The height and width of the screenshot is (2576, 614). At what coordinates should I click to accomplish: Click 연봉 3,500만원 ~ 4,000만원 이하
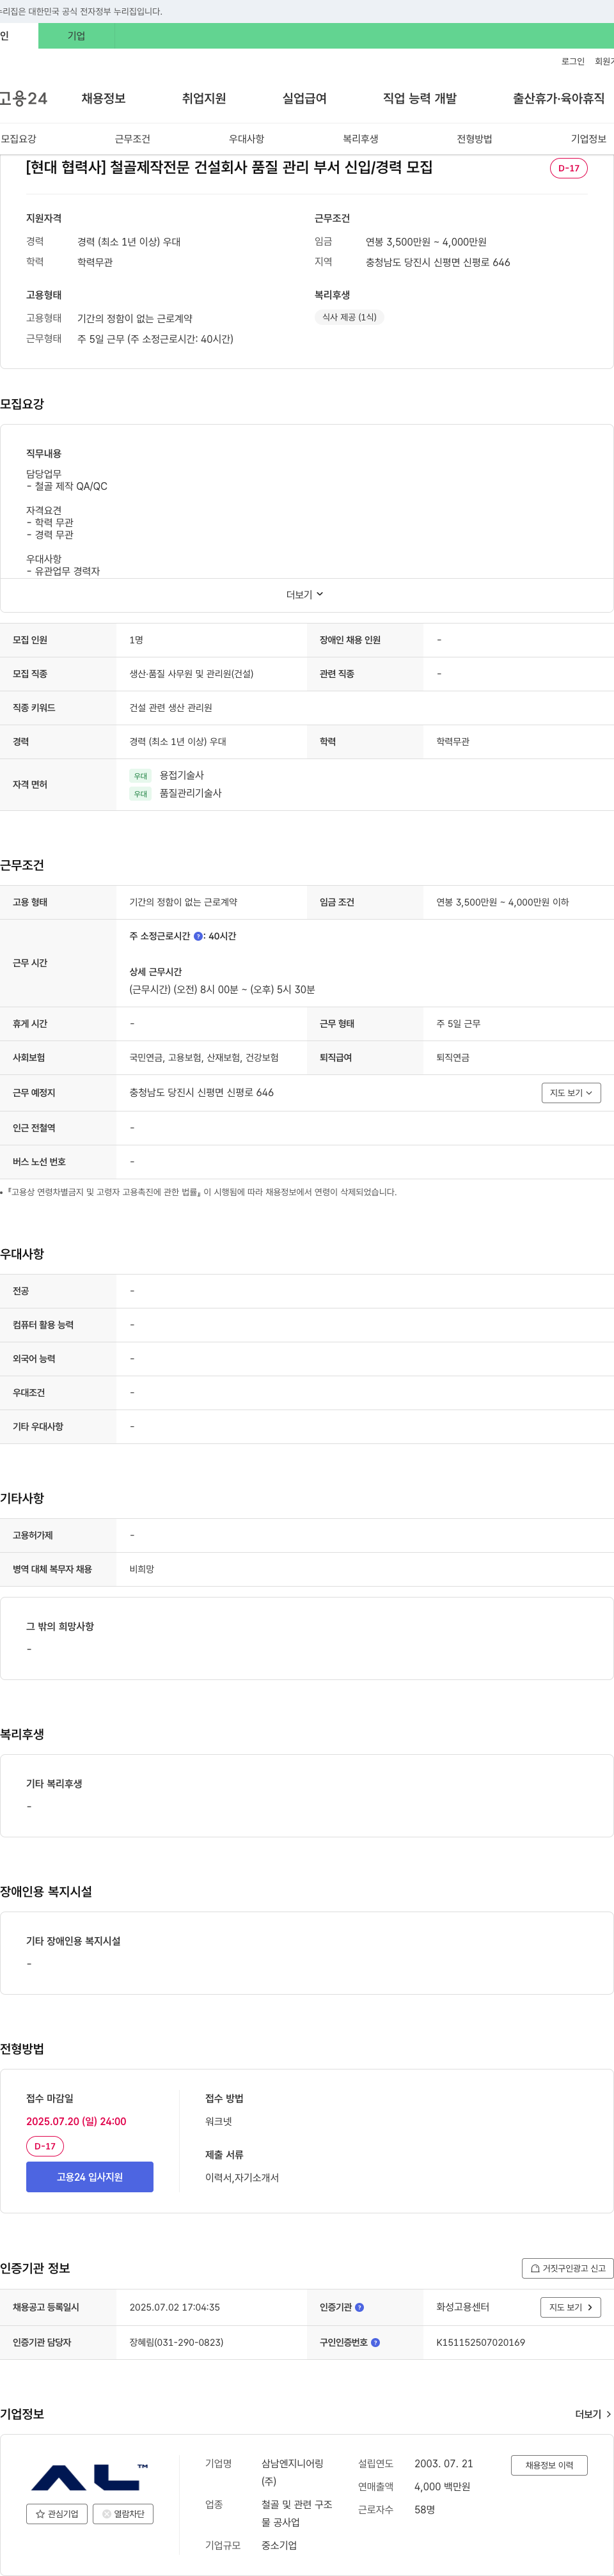[502, 902]
